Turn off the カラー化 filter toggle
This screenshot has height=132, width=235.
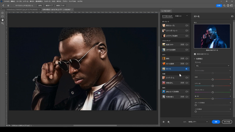(187, 69)
